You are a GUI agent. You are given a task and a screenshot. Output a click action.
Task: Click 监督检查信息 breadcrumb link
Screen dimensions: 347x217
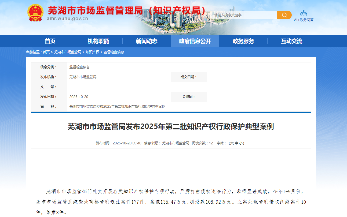click(114, 52)
